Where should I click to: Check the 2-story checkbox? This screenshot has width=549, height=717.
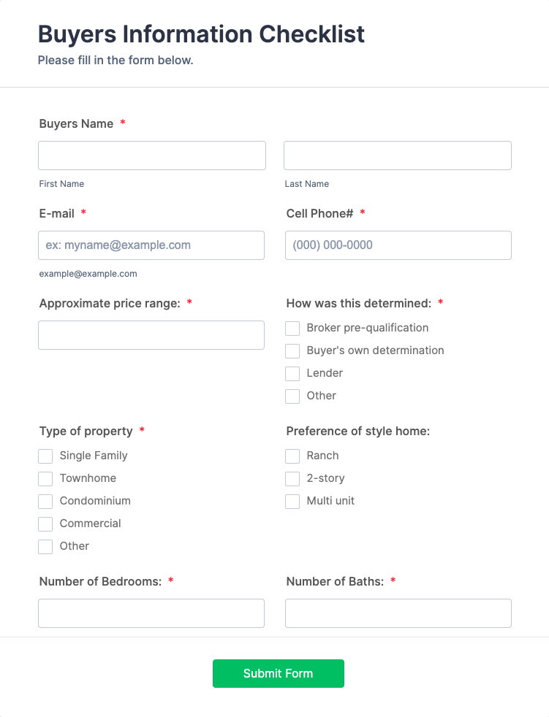(292, 479)
